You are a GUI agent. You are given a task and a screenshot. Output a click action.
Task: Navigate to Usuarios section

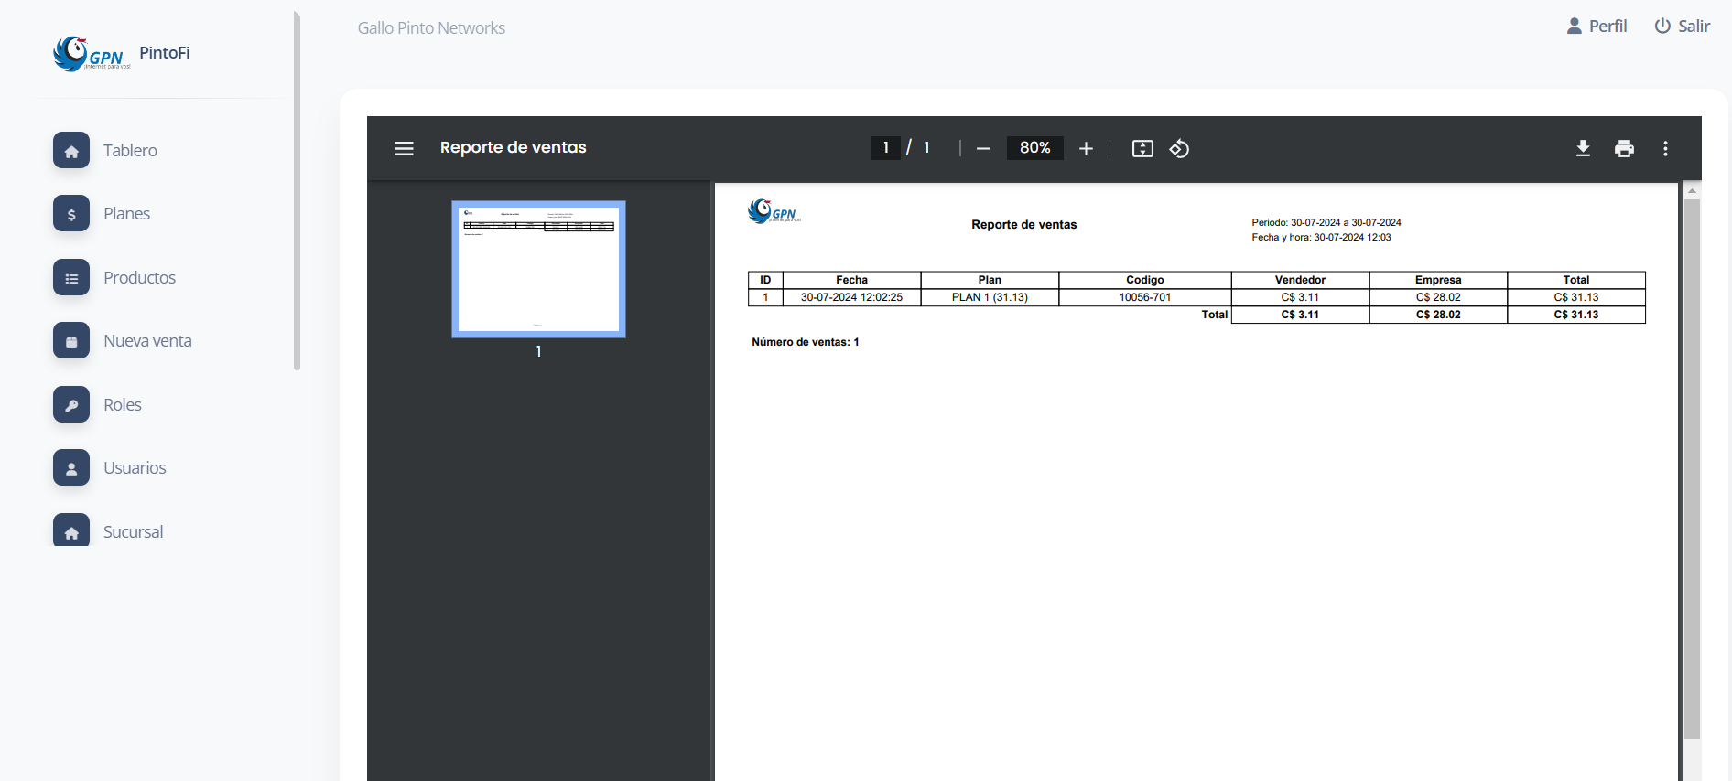pos(135,468)
